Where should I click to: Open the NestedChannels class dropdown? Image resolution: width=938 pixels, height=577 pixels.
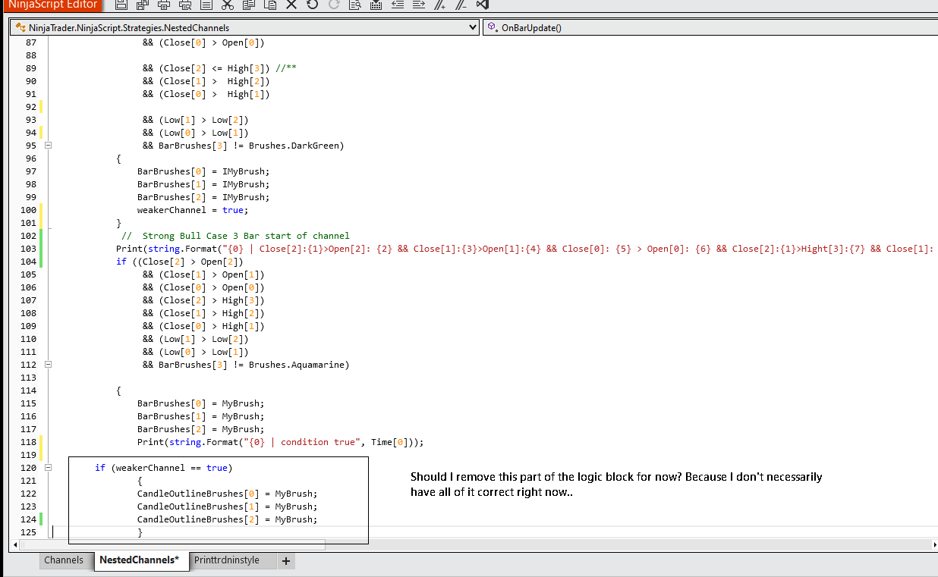(x=474, y=28)
